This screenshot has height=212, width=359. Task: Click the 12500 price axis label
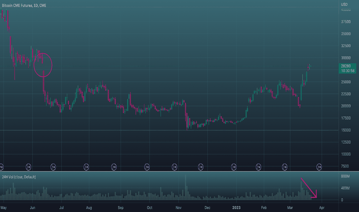346,142
